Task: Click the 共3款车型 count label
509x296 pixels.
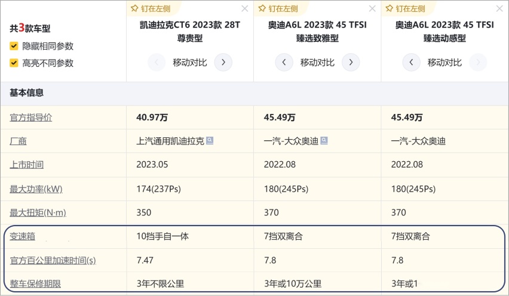Action: coord(30,28)
